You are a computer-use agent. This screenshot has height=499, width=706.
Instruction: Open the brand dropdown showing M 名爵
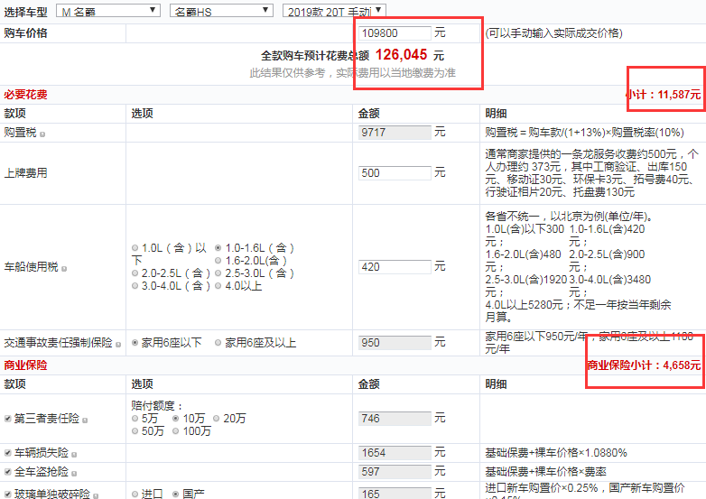pos(108,11)
